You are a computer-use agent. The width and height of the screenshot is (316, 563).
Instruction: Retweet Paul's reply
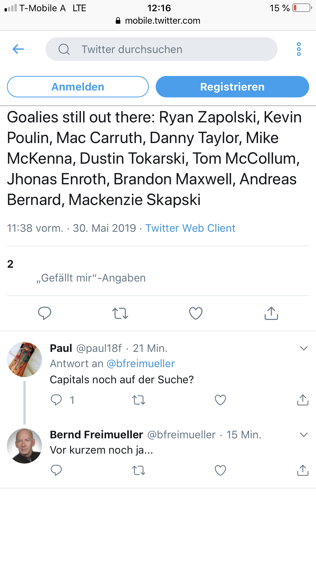pyautogui.click(x=139, y=400)
